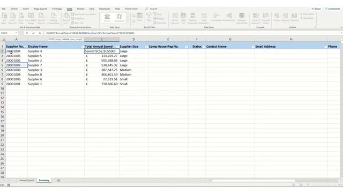Cancel the formula entry with X
This screenshot has width=343, height=193.
(x=27, y=33)
